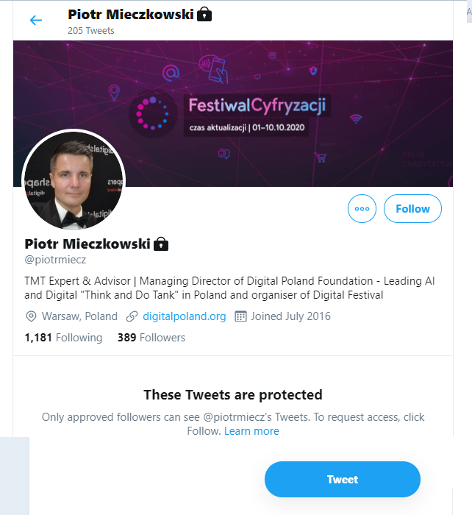The image size is (472, 515).
Task: View the 1,181 Following list
Action: click(x=63, y=338)
